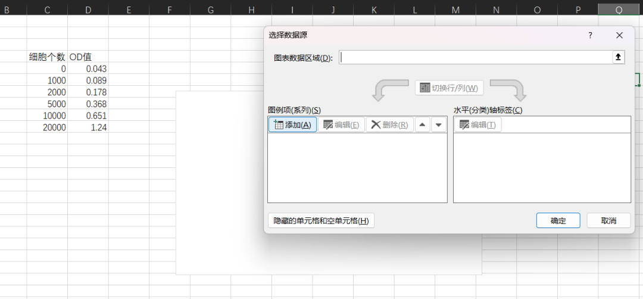Click the OD值 header cell
Image resolution: width=643 pixels, height=299 pixels.
click(x=88, y=57)
